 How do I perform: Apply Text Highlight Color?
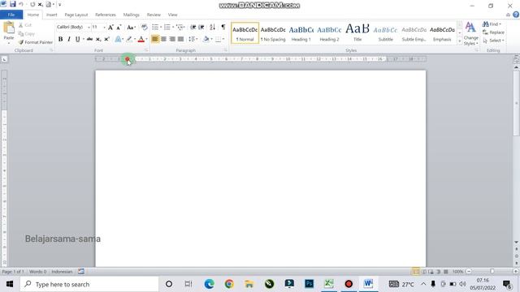[129, 39]
